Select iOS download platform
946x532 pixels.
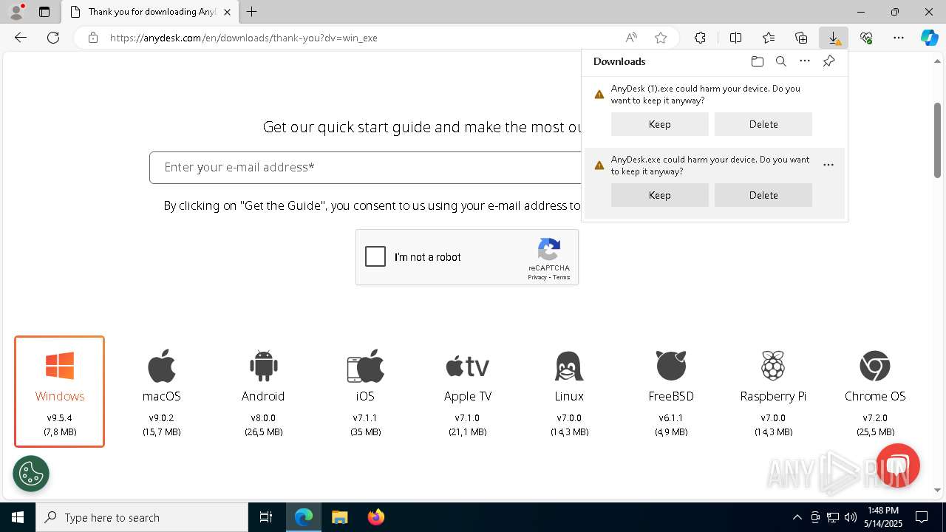click(x=365, y=392)
